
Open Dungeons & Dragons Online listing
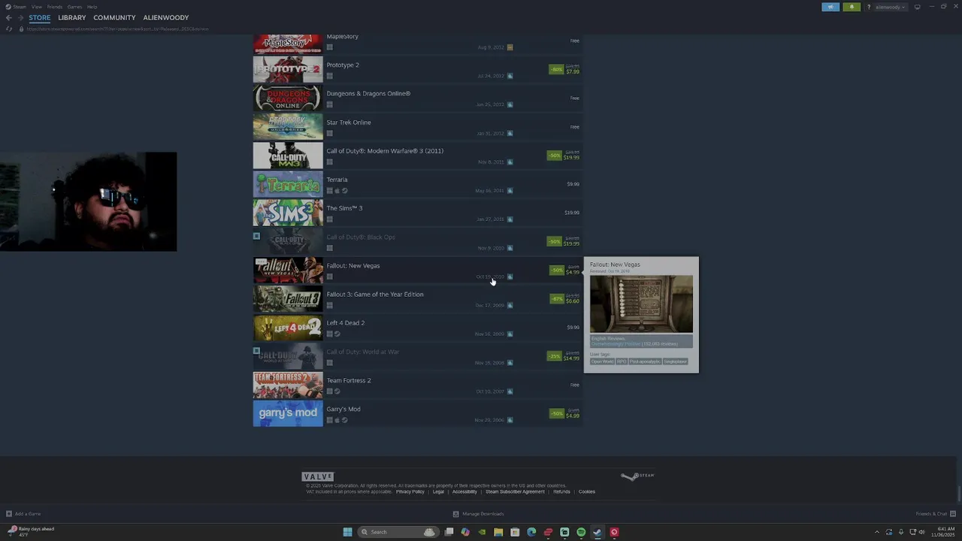pyautogui.click(x=418, y=98)
